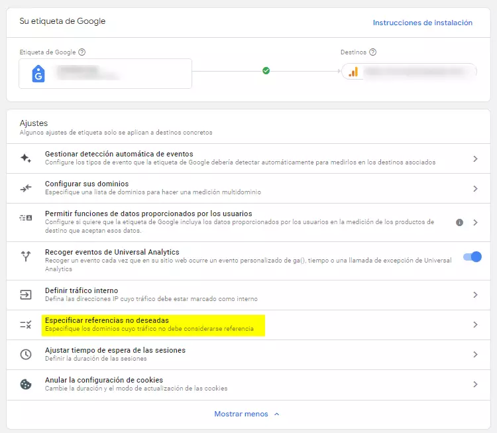Click the user-provided data icon
Viewport: 497px width, 433px height.
tap(26, 218)
